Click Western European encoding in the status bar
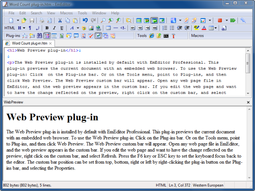Image resolution: width=255 pixels, height=191 pixels. tap(208, 185)
